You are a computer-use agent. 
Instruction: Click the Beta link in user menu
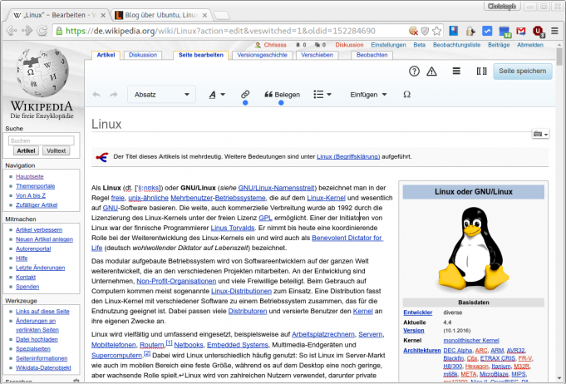coord(419,45)
